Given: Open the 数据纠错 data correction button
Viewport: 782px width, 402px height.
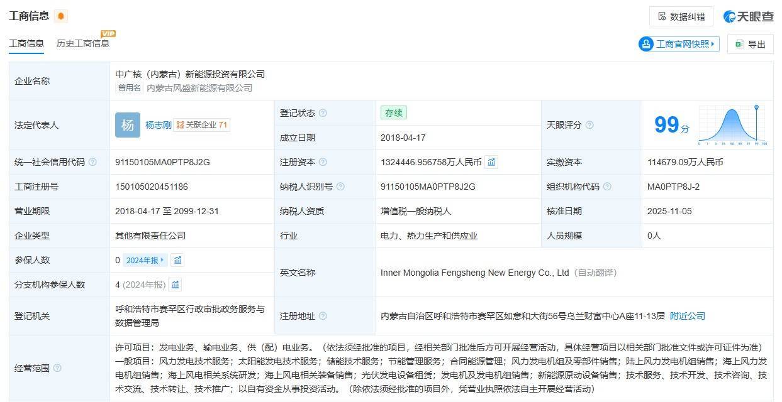Looking at the screenshot, I should click(681, 16).
